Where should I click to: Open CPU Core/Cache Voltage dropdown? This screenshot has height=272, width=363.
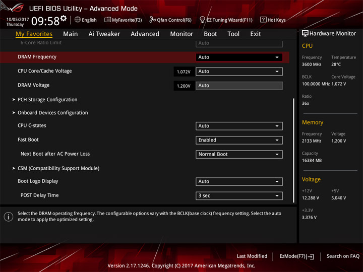(239, 72)
